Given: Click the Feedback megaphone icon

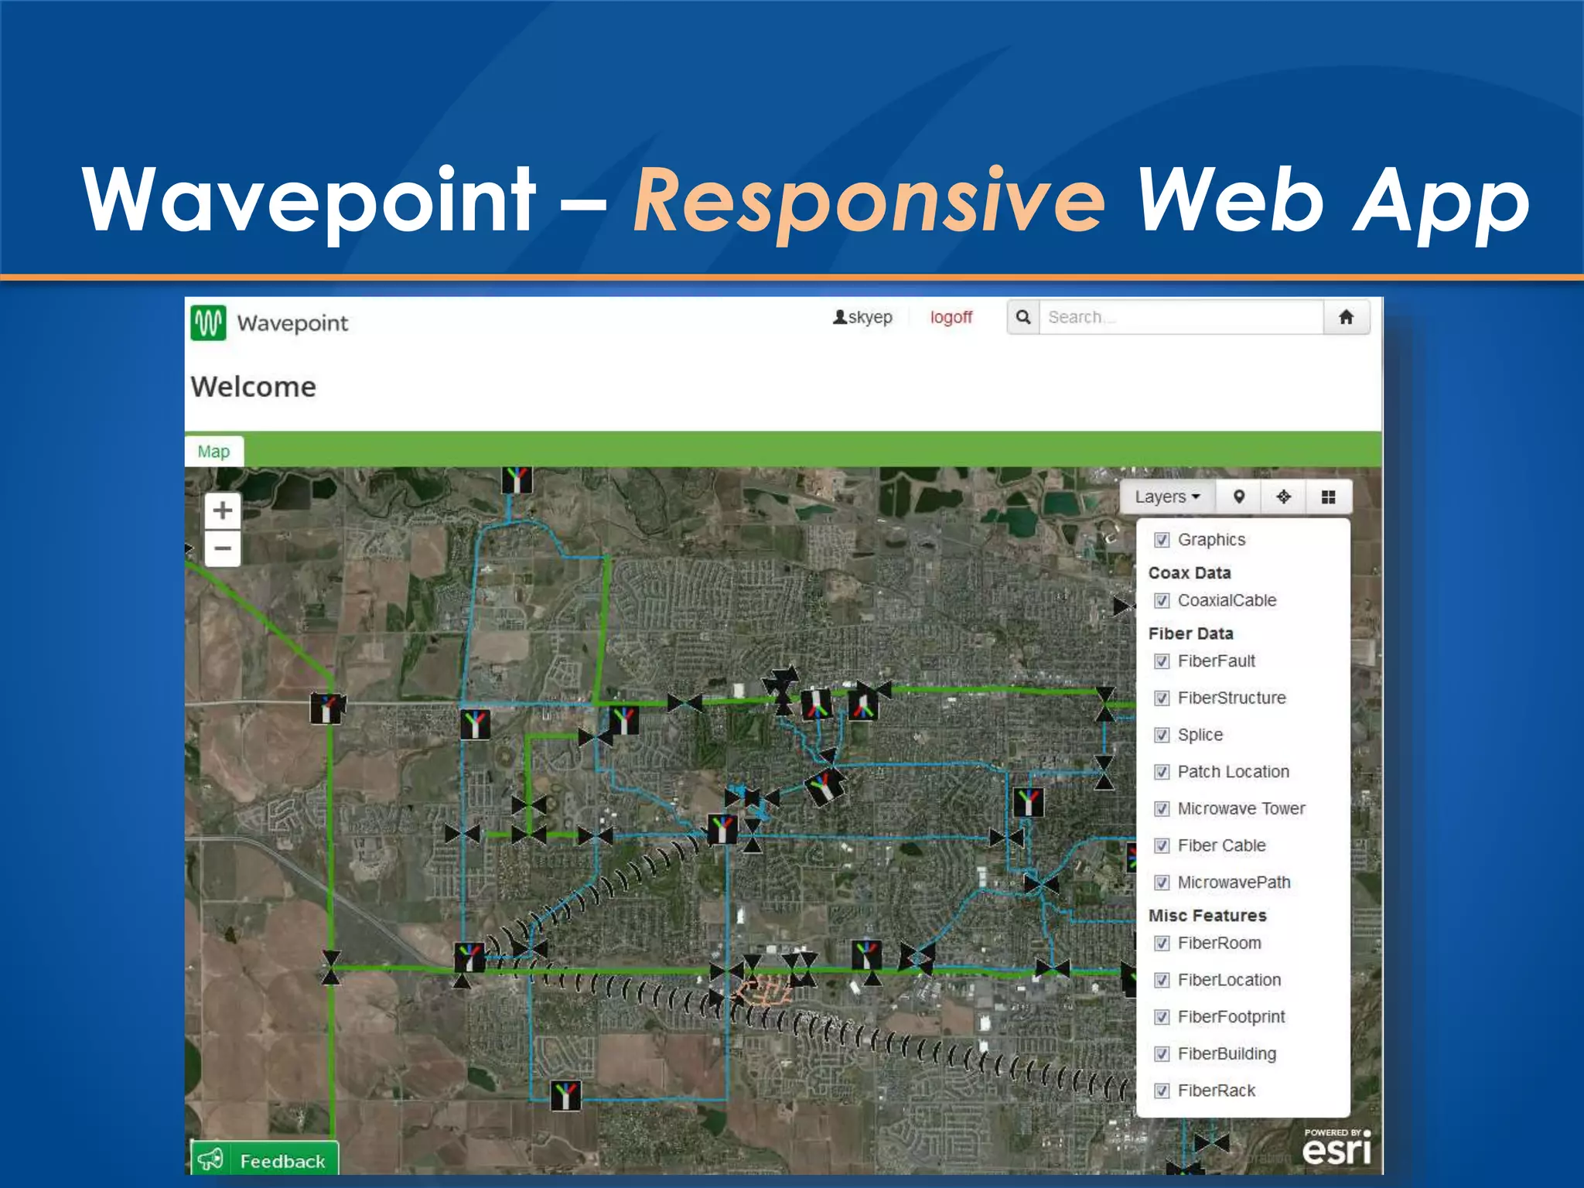Looking at the screenshot, I should click(210, 1159).
